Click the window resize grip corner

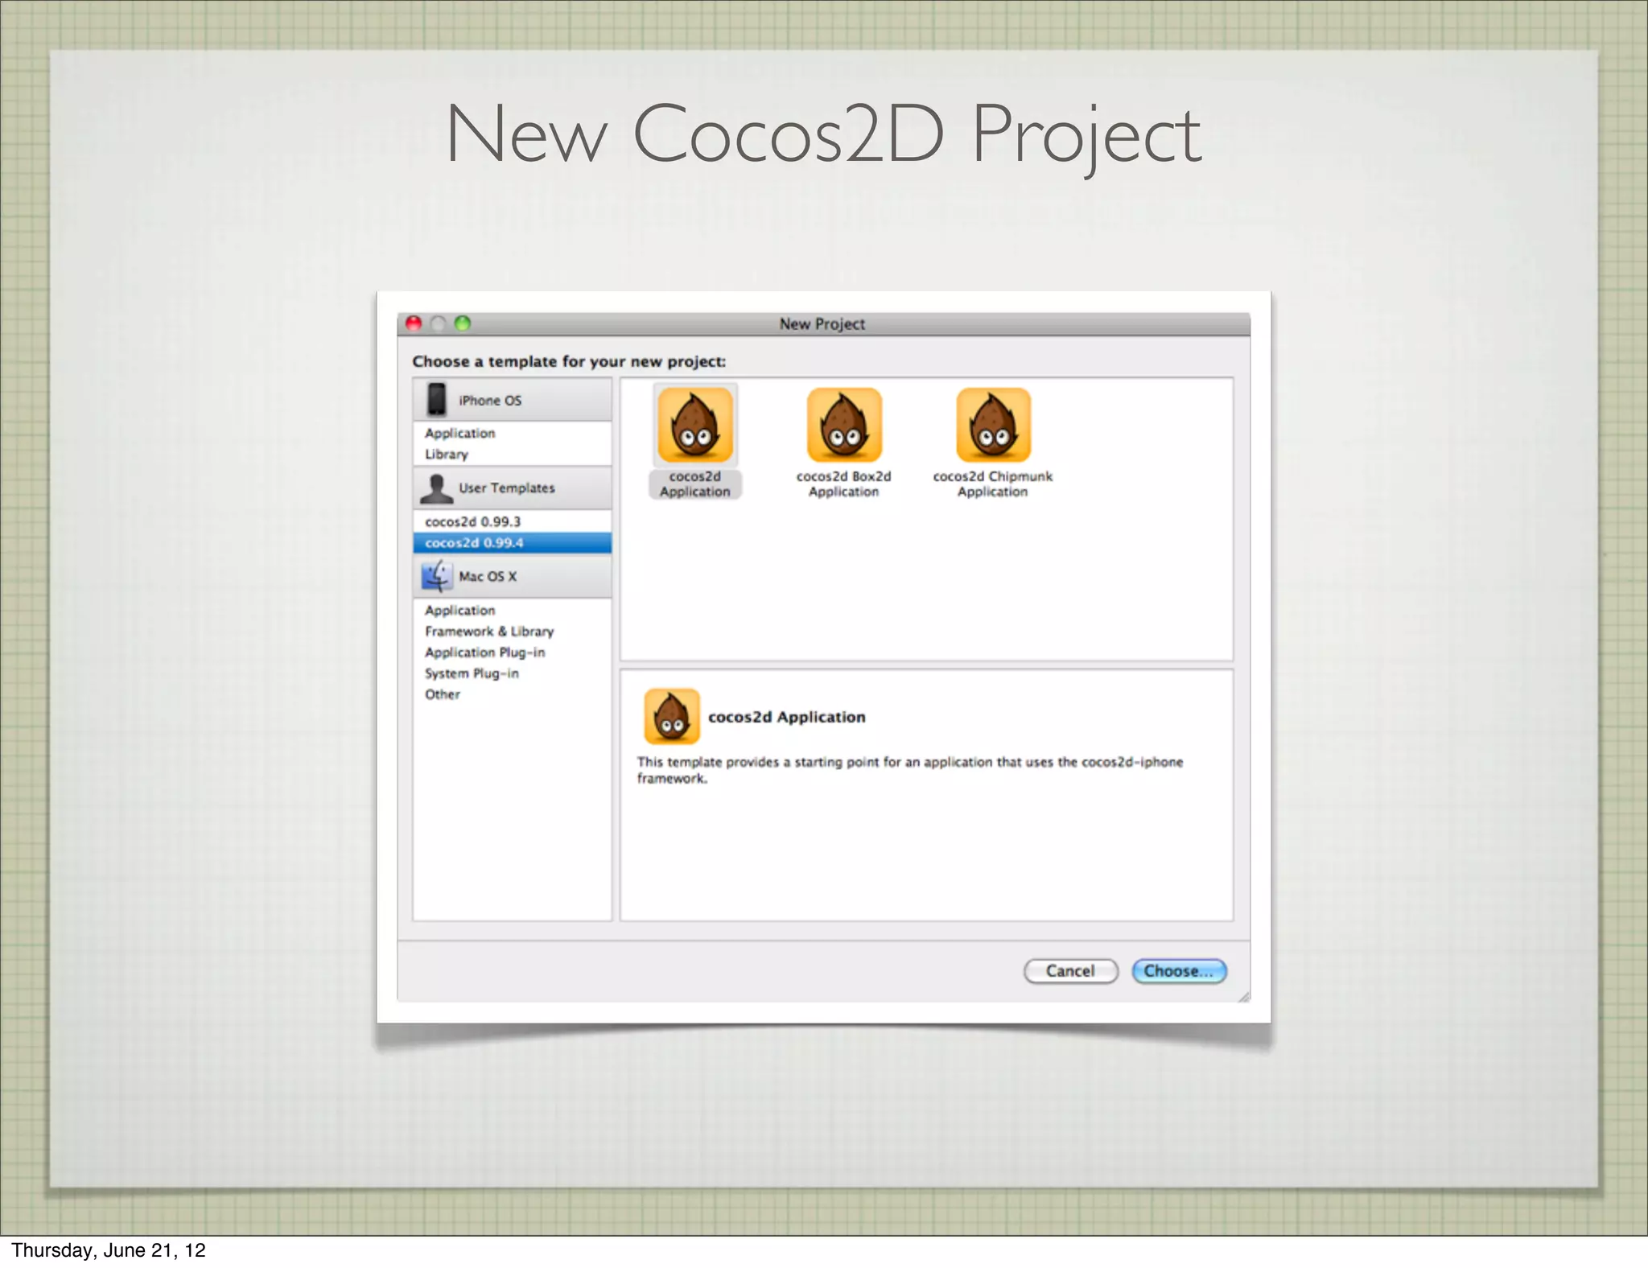coord(1244,996)
